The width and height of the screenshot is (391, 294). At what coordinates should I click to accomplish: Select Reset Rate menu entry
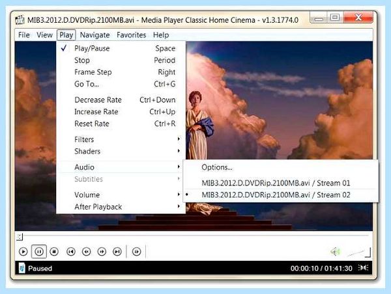tap(121, 124)
